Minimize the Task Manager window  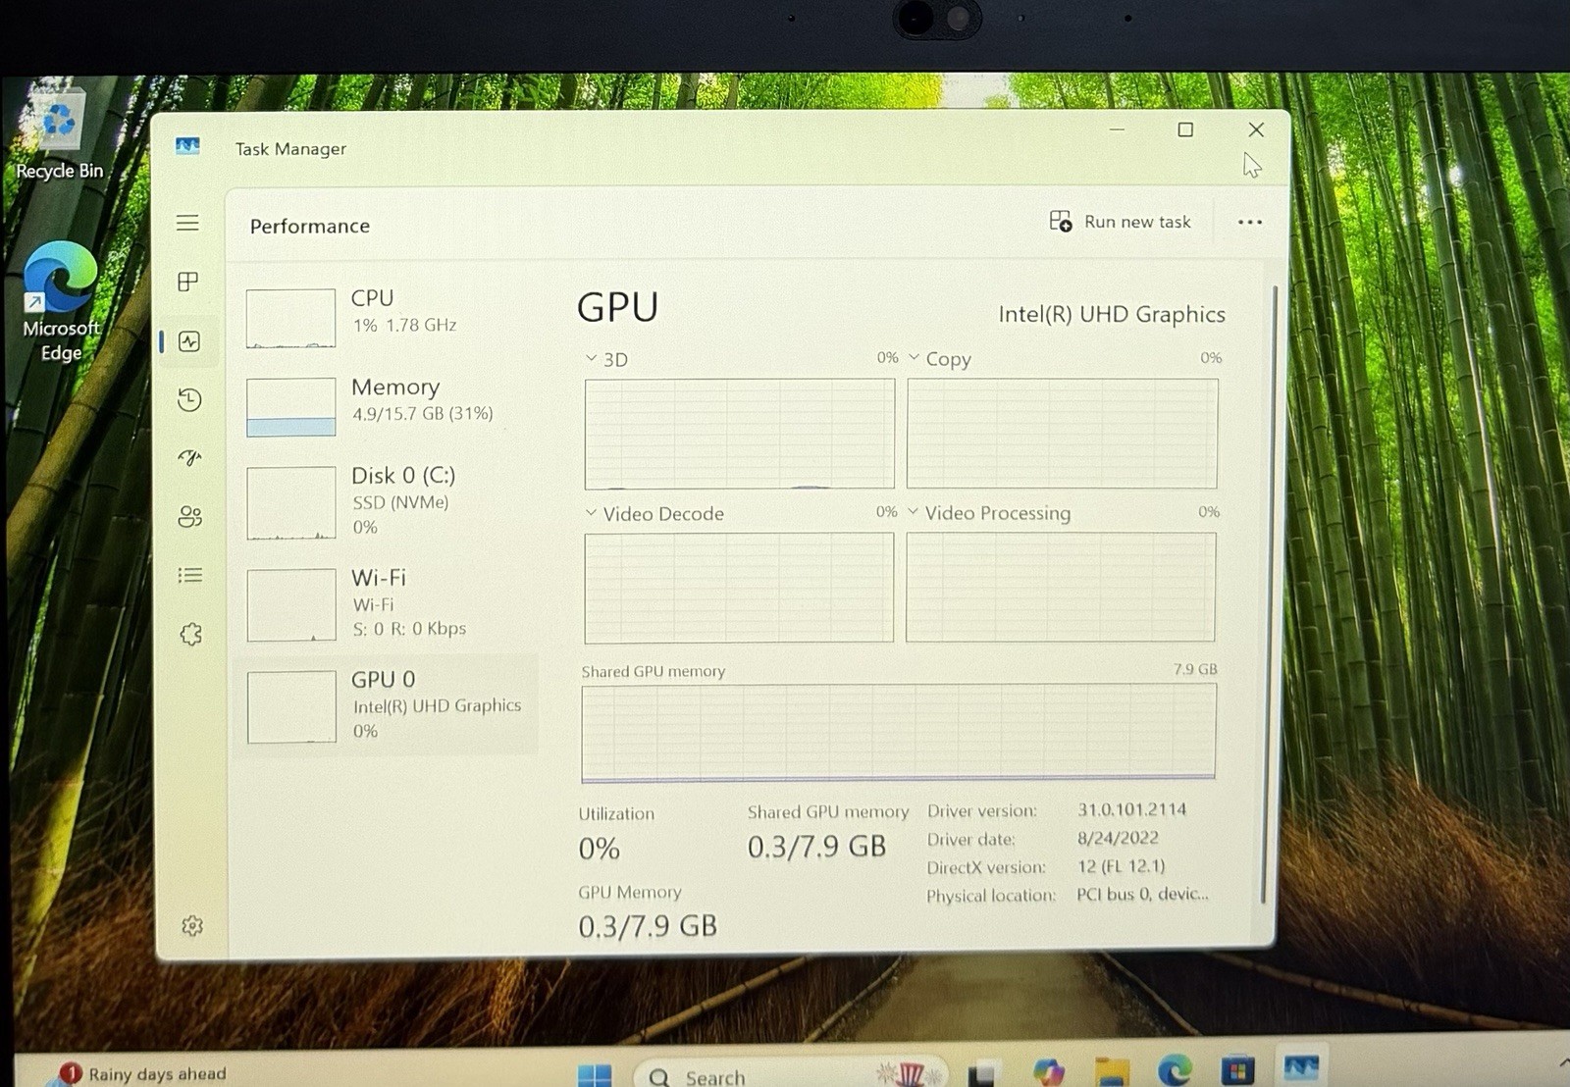[x=1117, y=129]
